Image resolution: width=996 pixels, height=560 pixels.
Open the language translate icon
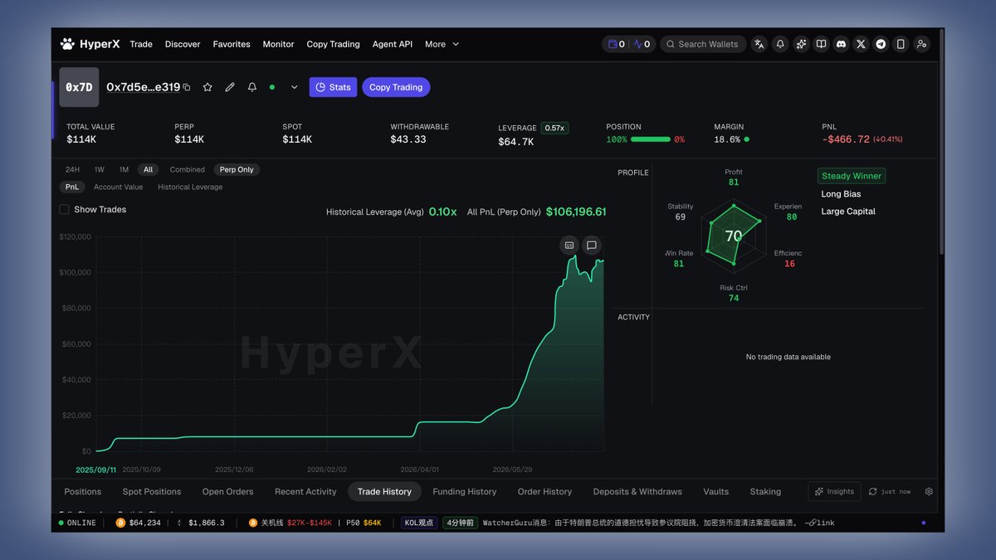pos(759,44)
